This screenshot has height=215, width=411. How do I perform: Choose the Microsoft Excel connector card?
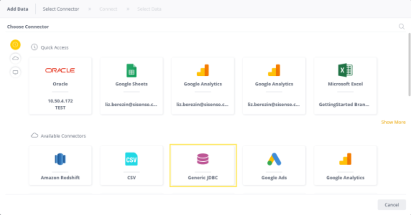click(x=345, y=86)
